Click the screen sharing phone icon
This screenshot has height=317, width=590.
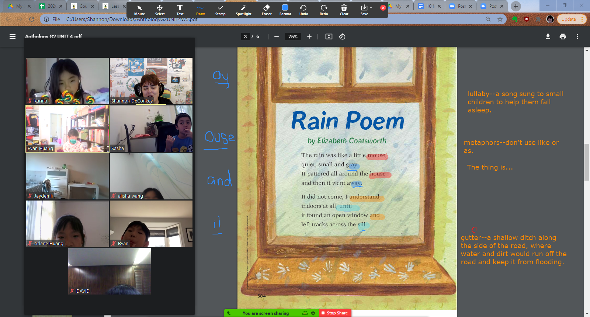[x=229, y=313]
